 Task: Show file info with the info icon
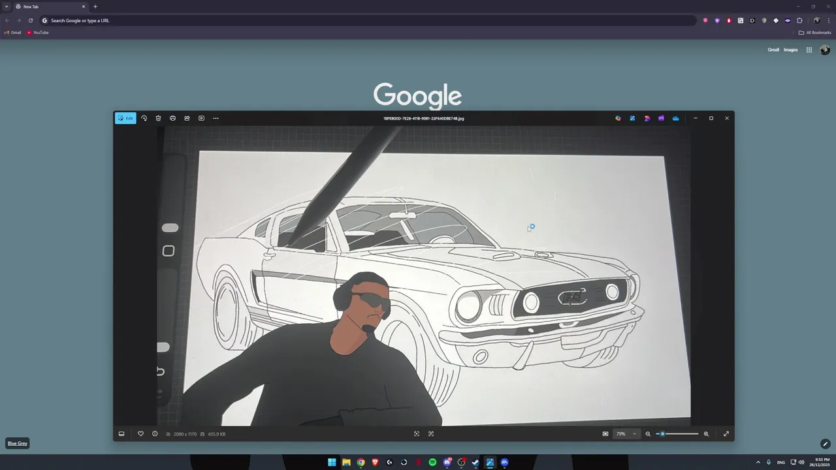(x=155, y=433)
